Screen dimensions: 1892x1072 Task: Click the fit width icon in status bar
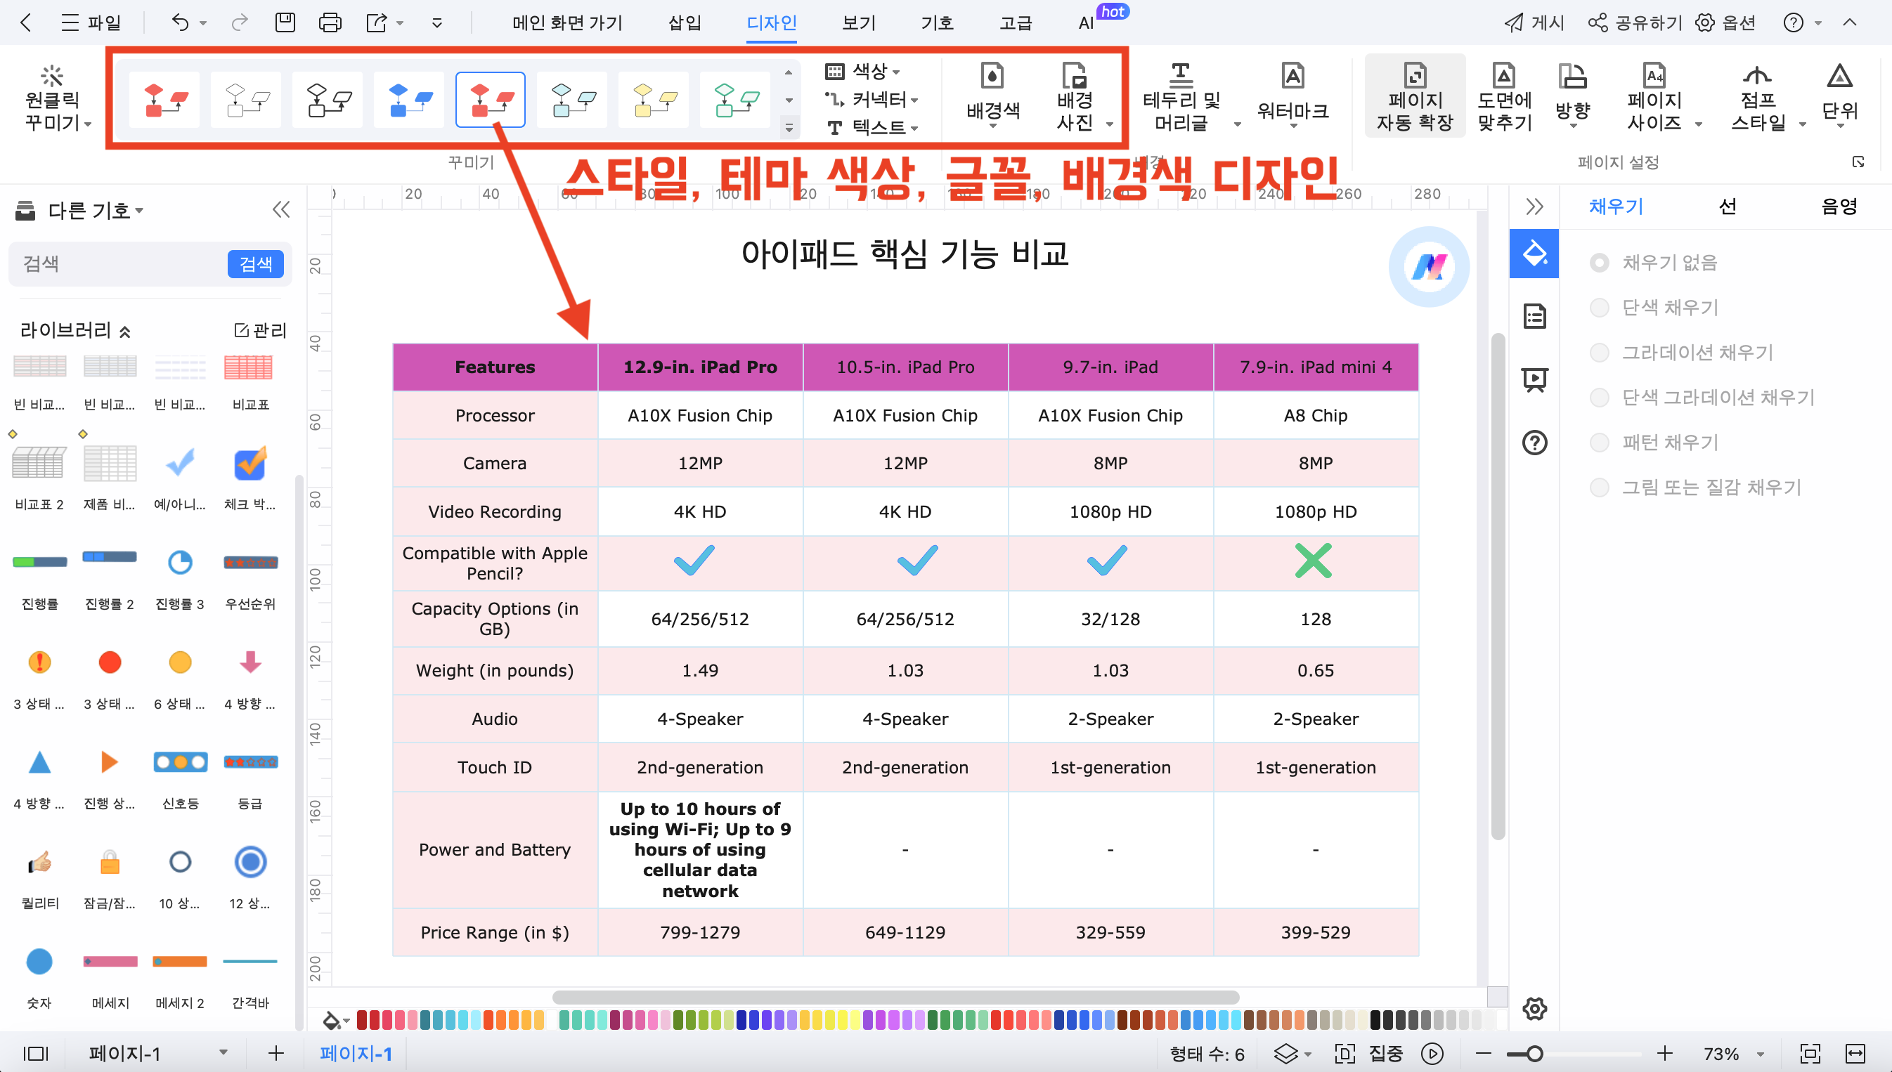coord(1855,1054)
